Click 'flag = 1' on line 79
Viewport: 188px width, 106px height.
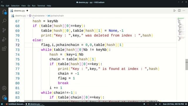point(66,78)
